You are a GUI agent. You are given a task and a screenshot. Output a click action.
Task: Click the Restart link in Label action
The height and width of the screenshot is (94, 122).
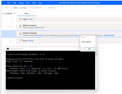(x=31, y=19)
